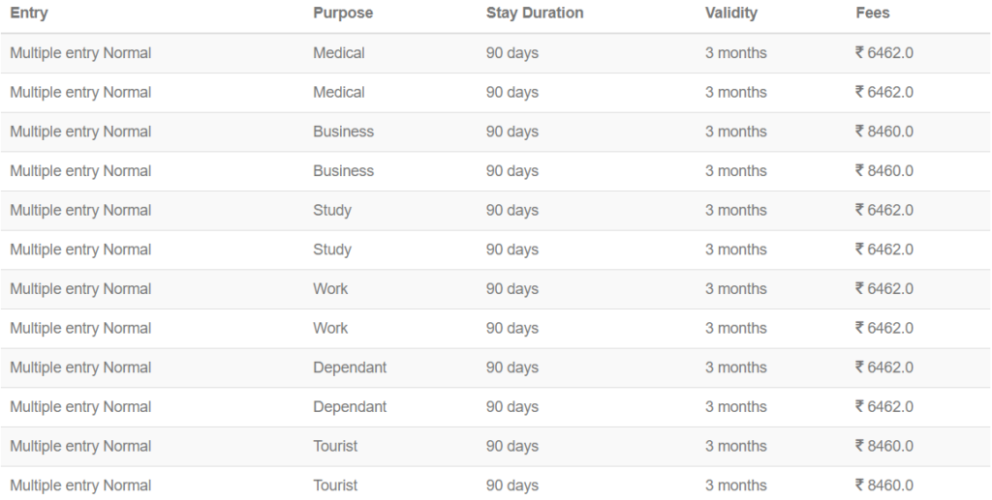The image size is (992, 500).
Task: Click the first Work purpose cell
Action: pyautogui.click(x=330, y=289)
